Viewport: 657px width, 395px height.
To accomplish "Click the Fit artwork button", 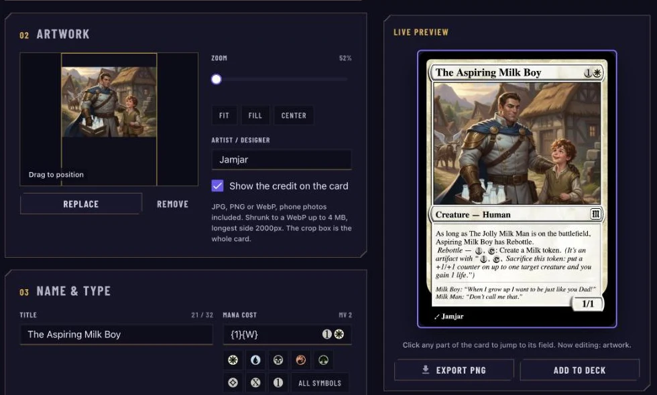I will point(224,115).
